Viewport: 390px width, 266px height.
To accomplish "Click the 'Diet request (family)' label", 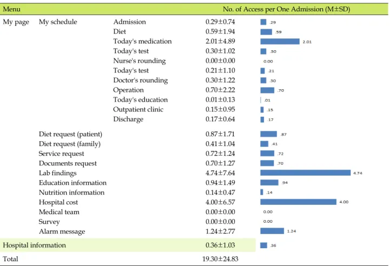I will pyautogui.click(x=70, y=144).
